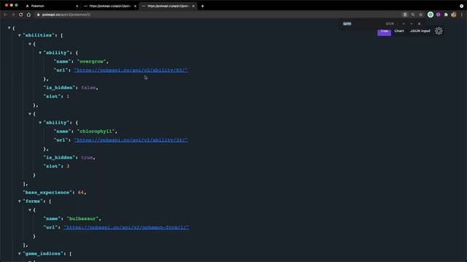
Task: Close the Pokemon tab
Action: point(77,6)
